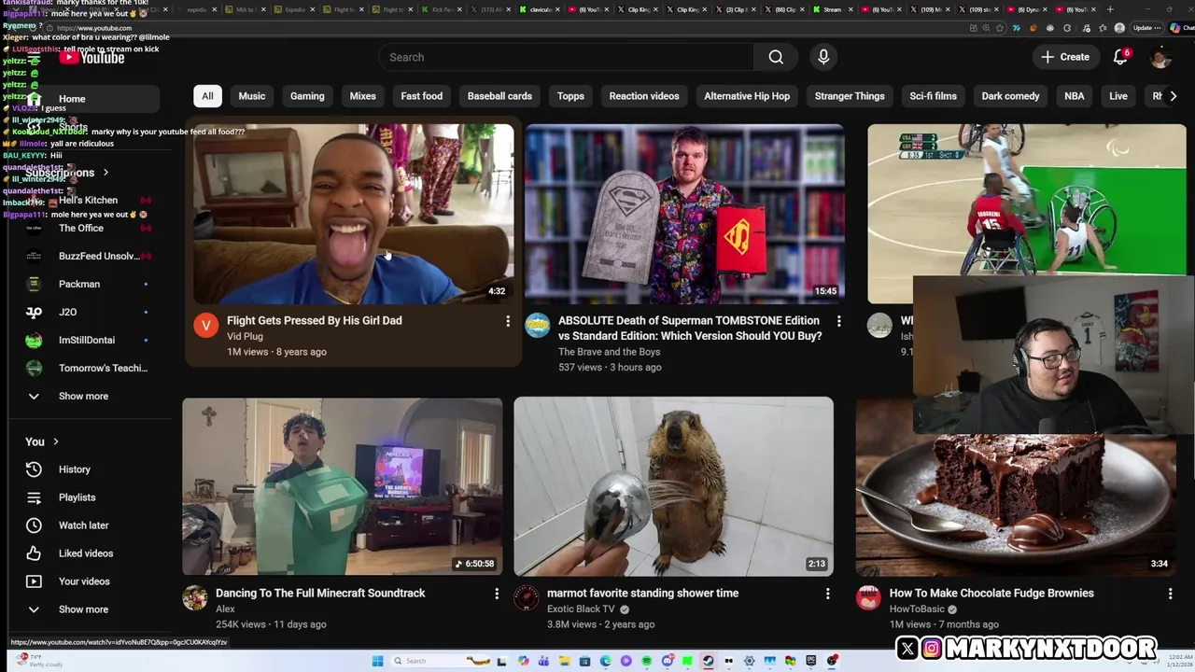Click the Alex channel avatar

point(195,597)
